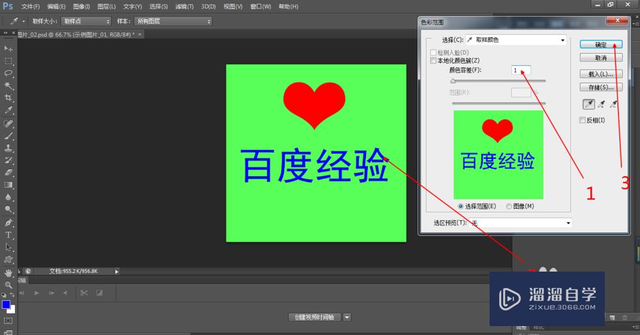
Task: Select the Custom Shape tool
Action: point(8,259)
